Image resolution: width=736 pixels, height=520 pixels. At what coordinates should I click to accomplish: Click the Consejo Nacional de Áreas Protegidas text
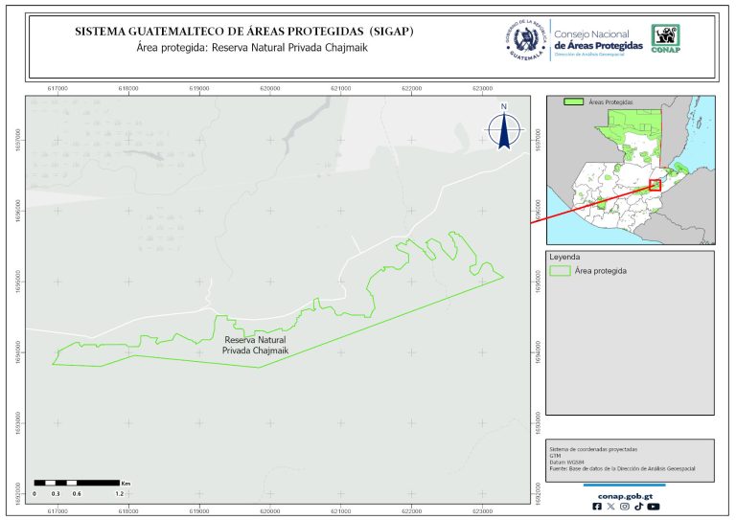point(598,39)
